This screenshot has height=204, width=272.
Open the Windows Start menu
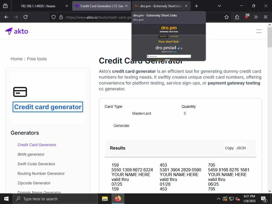pos(6,199)
